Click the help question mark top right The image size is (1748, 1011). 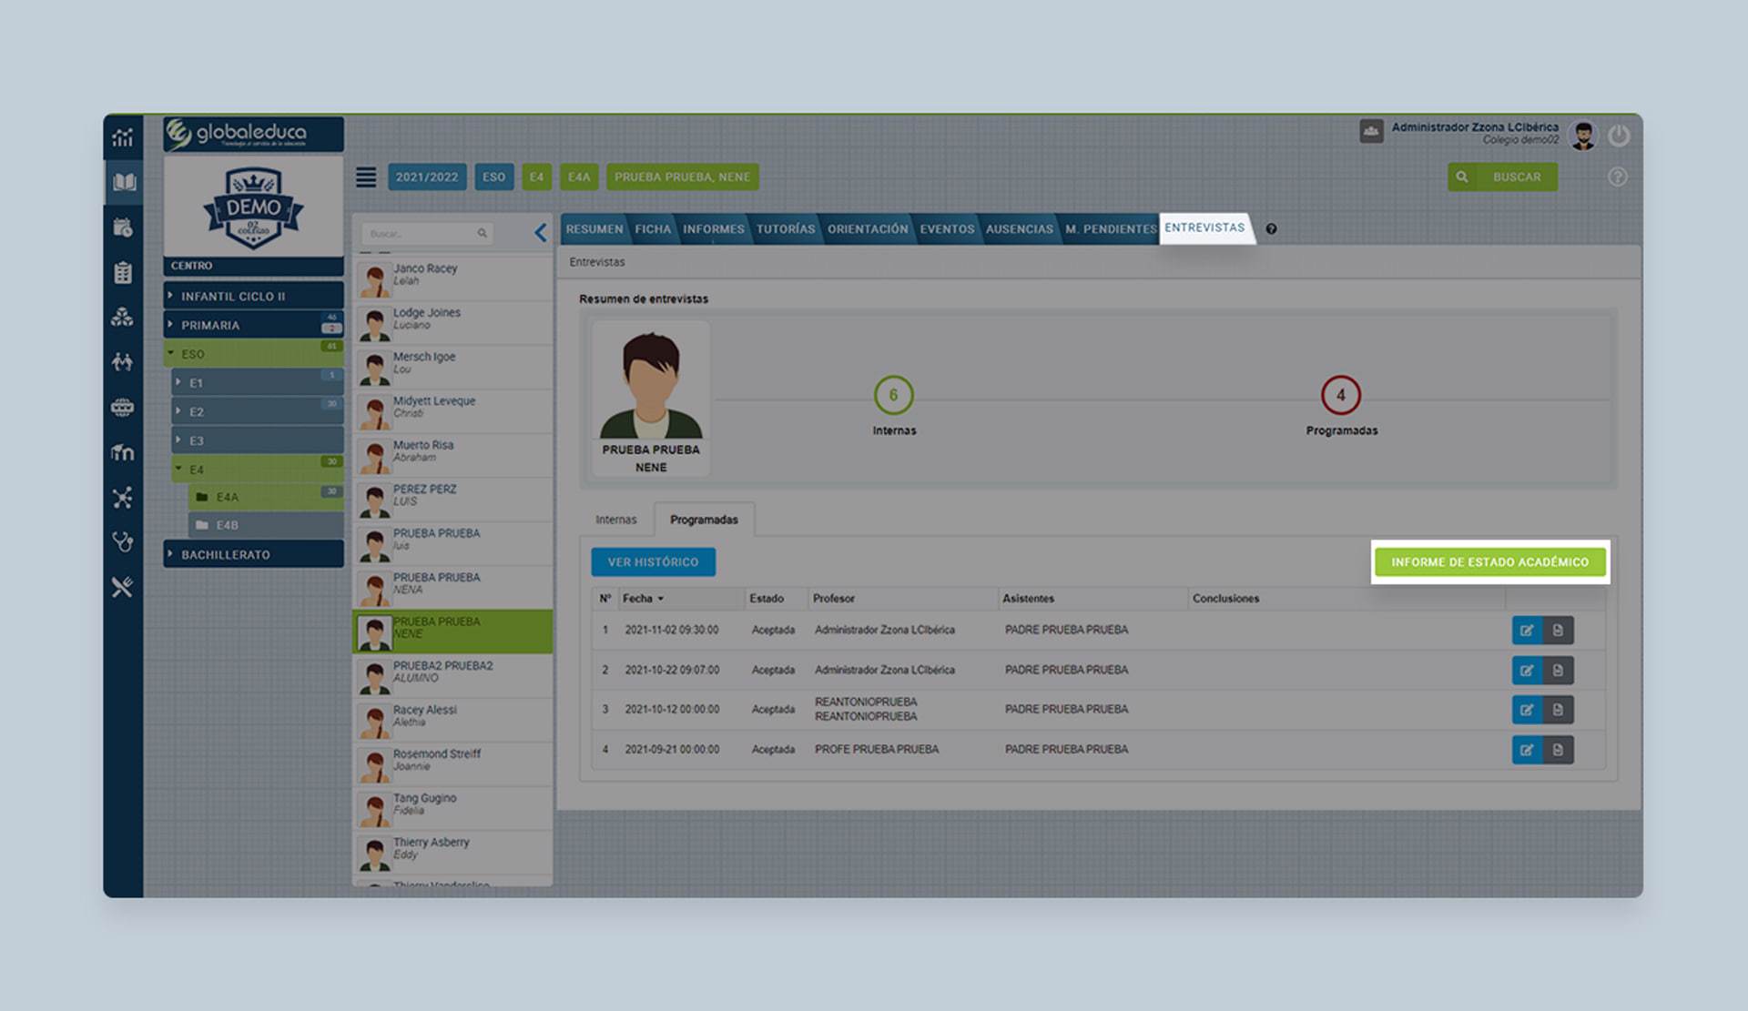click(1618, 177)
